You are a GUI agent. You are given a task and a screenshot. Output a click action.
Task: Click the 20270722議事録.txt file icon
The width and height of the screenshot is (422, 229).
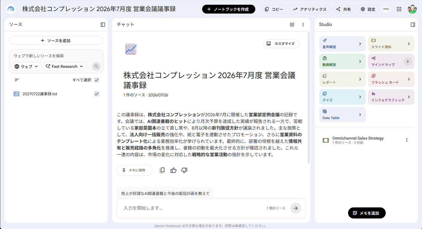(x=16, y=94)
